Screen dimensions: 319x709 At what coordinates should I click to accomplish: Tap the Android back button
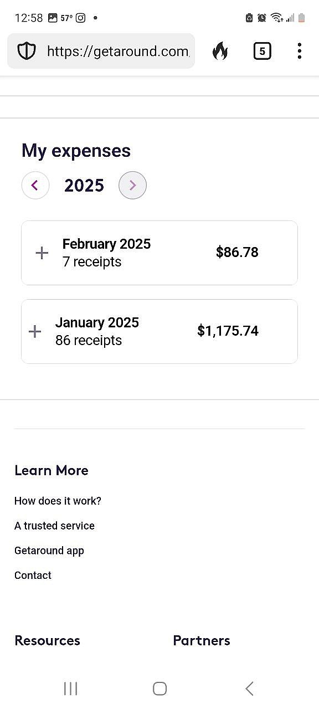pos(249,689)
